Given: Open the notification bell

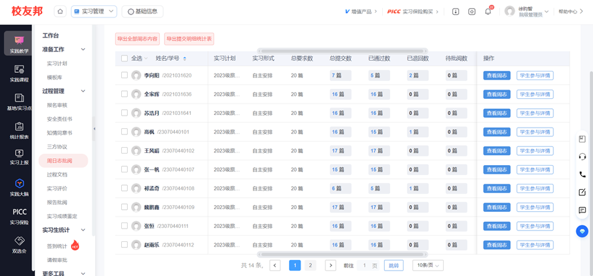Looking at the screenshot, I should [488, 11].
